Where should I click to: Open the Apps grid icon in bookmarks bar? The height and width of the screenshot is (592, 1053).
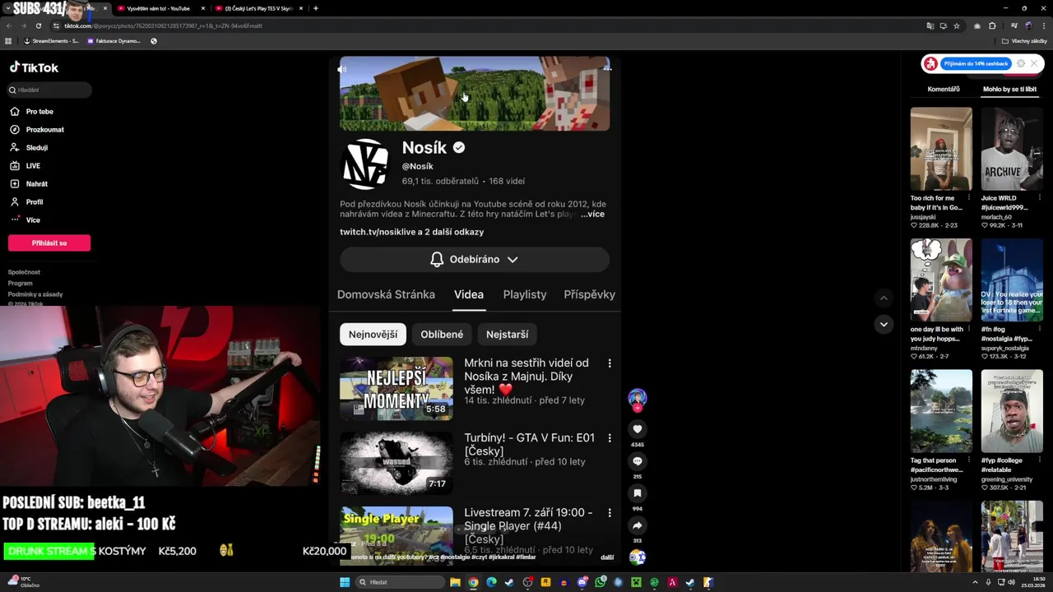tap(9, 40)
